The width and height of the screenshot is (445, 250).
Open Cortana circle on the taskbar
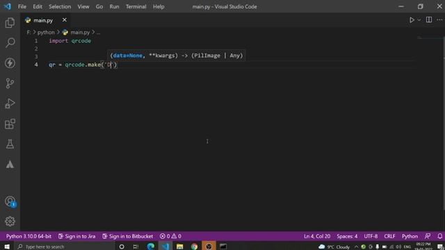tap(122, 247)
